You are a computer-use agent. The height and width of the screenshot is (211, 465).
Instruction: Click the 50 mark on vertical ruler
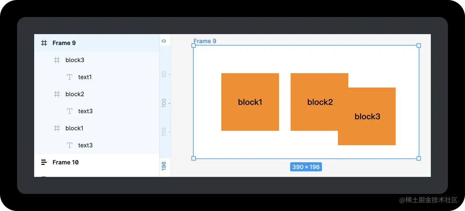point(164,74)
